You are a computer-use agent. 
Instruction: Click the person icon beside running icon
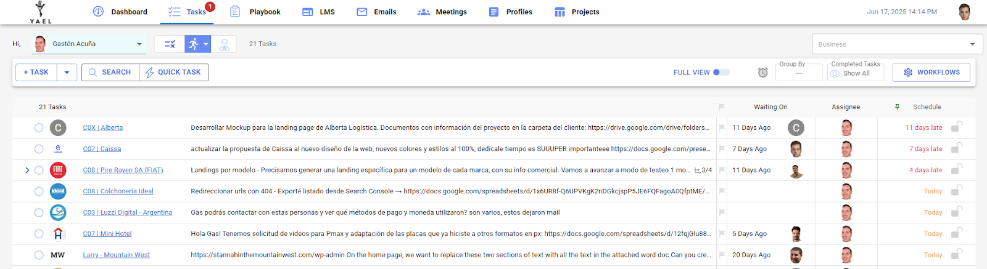(225, 44)
